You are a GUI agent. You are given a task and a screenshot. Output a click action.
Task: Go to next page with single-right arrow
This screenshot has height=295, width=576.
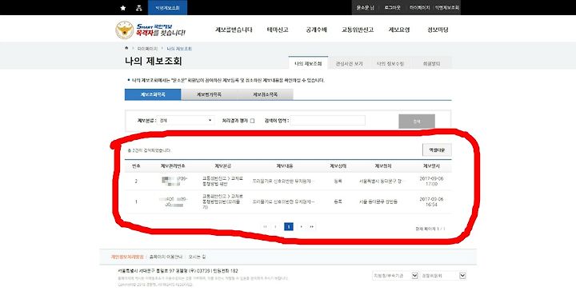[x=302, y=227]
